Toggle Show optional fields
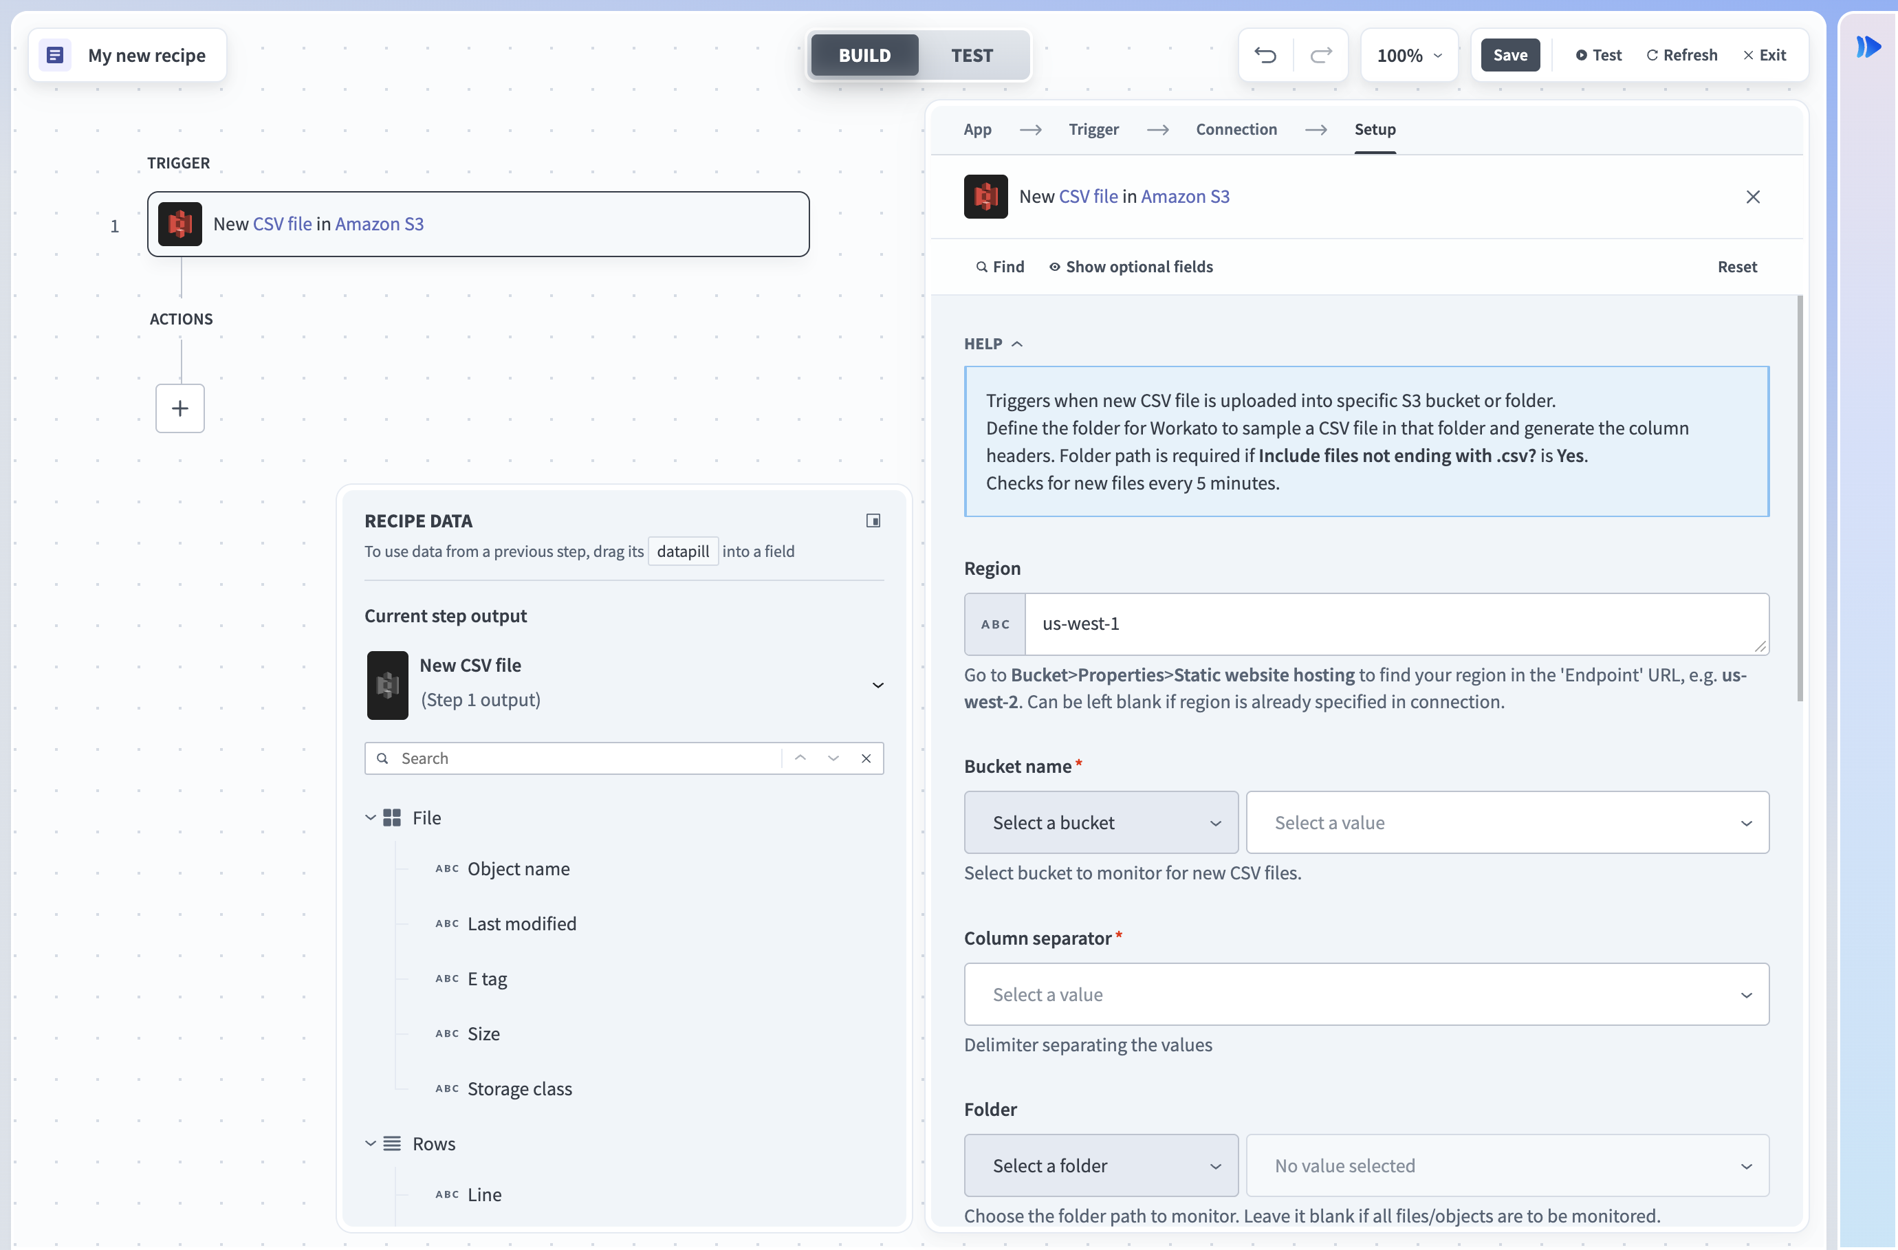The width and height of the screenshot is (1898, 1250). tap(1131, 267)
